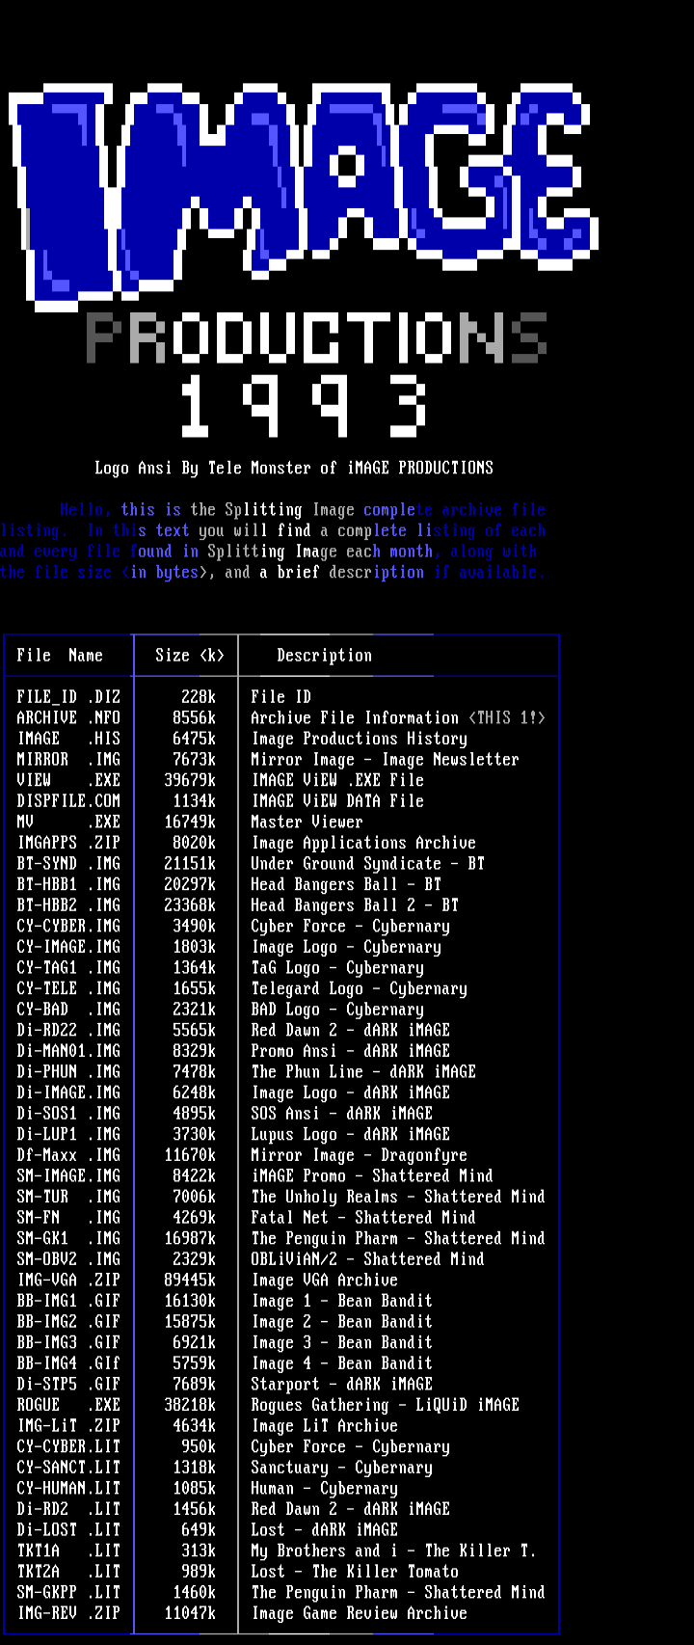Click the Master Viewer description
Screen dimensions: 694x1645
307,822
